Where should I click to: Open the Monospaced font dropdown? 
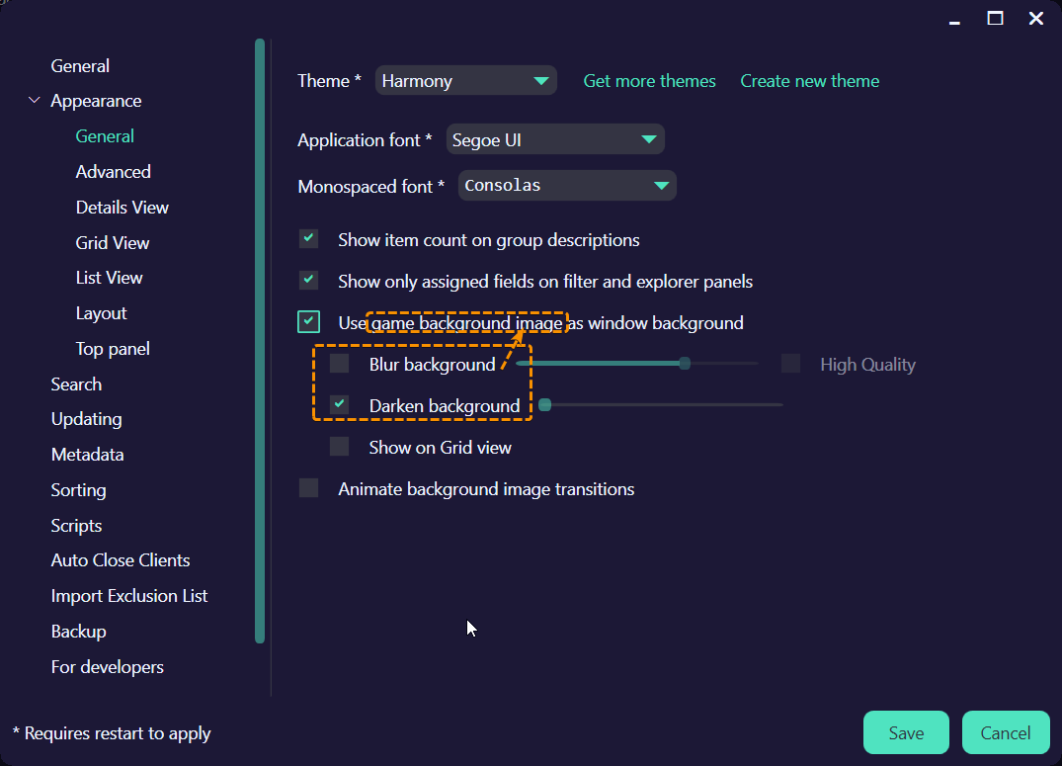tap(566, 185)
